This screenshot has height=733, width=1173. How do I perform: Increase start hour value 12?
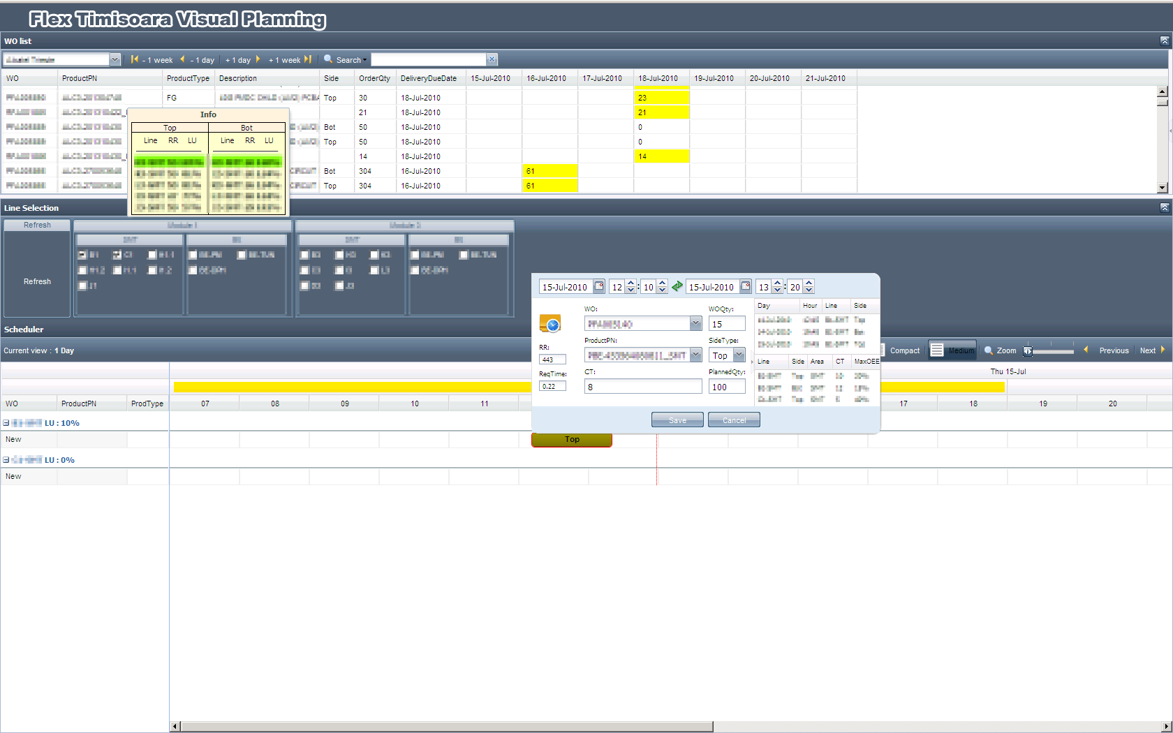630,283
